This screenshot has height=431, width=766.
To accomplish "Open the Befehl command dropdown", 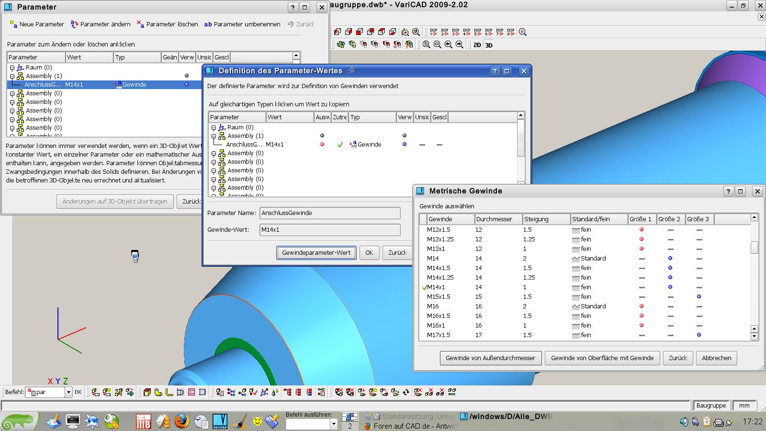I will click(x=68, y=392).
